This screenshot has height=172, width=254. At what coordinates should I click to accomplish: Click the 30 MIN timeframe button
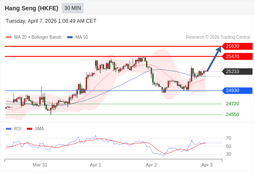pyautogui.click(x=73, y=8)
